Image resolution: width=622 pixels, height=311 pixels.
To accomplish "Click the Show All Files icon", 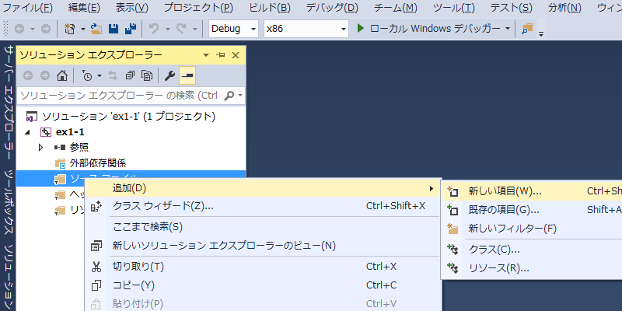I will pyautogui.click(x=147, y=75).
